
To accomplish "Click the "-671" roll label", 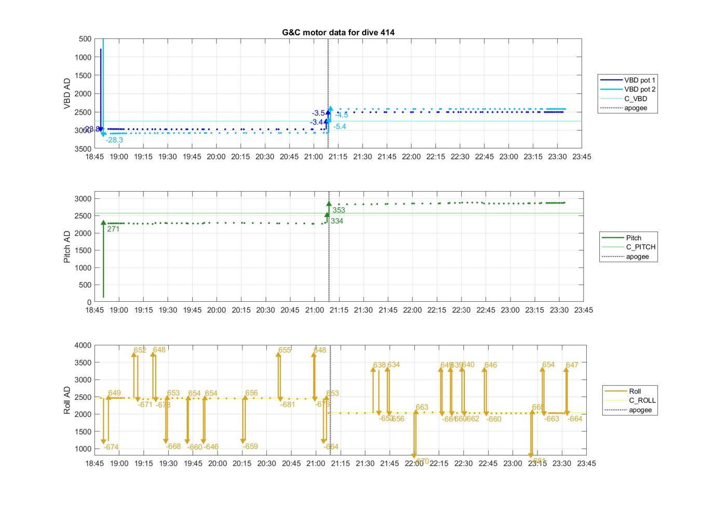I will [x=145, y=405].
